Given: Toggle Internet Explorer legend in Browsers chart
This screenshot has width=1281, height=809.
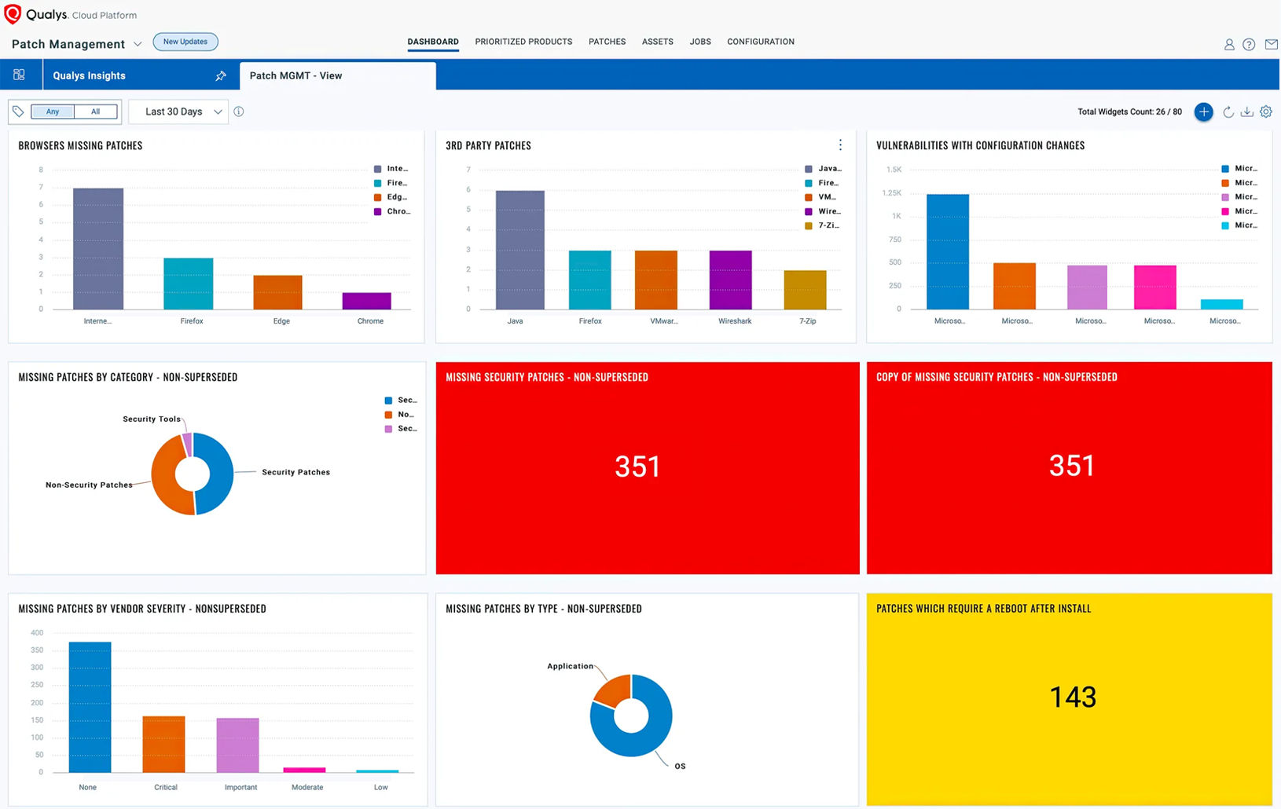Looking at the screenshot, I should coord(391,169).
